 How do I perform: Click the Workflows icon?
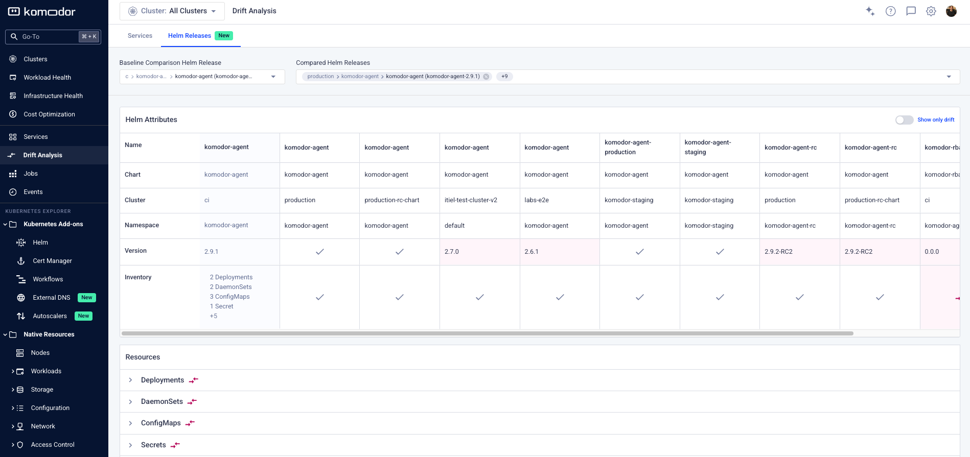[x=21, y=279]
